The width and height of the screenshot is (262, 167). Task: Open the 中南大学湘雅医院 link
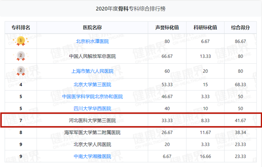[92, 156]
